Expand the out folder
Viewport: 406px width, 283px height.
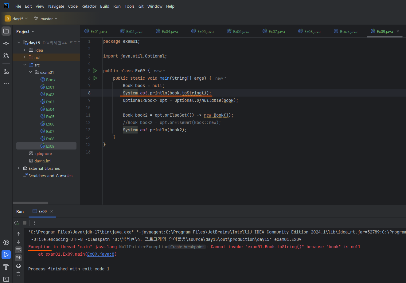pyautogui.click(x=25, y=58)
